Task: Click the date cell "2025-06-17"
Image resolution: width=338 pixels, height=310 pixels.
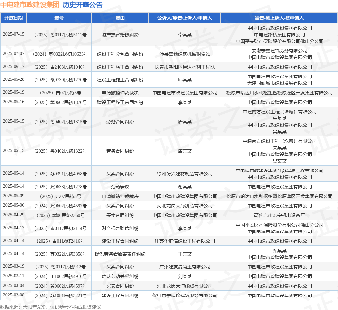Action: [x=14, y=67]
